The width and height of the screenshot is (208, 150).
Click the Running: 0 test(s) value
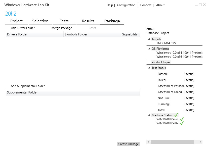click(x=189, y=104)
